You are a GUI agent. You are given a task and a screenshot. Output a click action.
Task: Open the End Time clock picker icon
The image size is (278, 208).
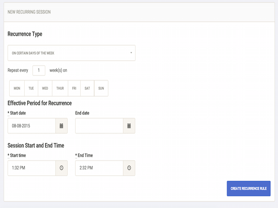(129, 168)
